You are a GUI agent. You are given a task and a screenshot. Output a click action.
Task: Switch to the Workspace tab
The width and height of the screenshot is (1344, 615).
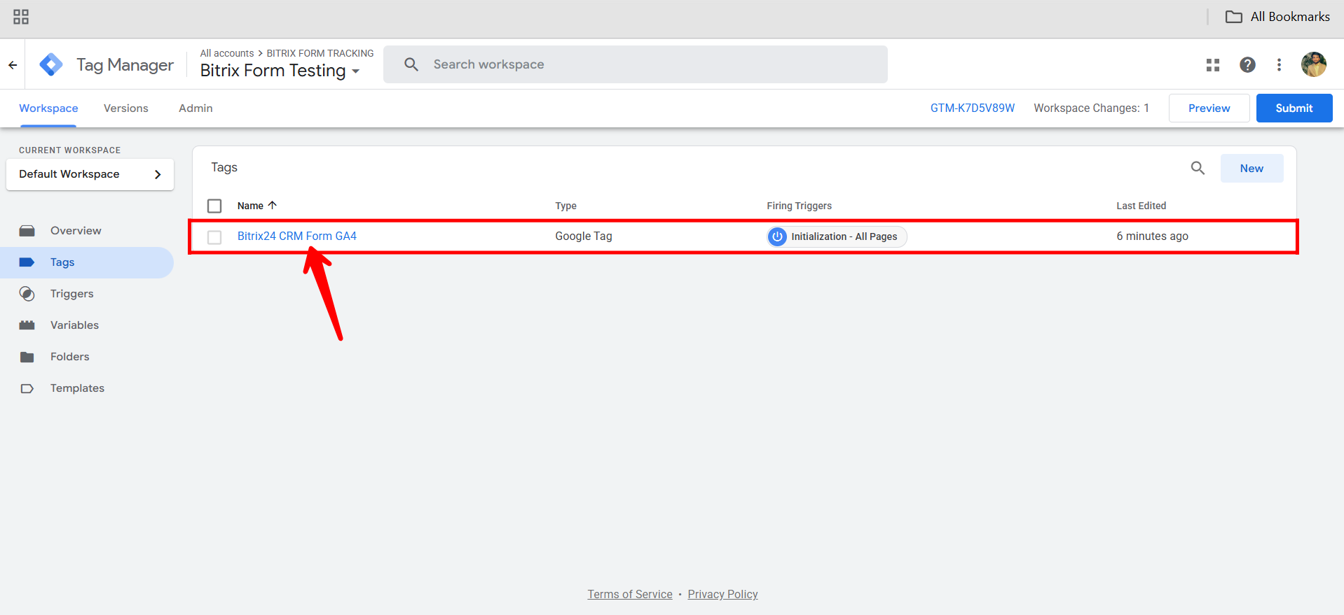[x=48, y=108]
